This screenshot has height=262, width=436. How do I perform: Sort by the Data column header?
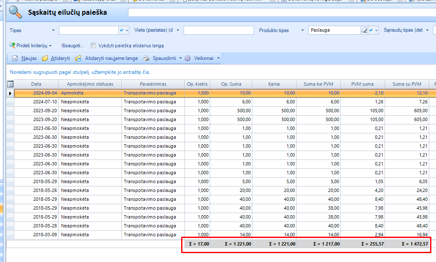coord(36,84)
